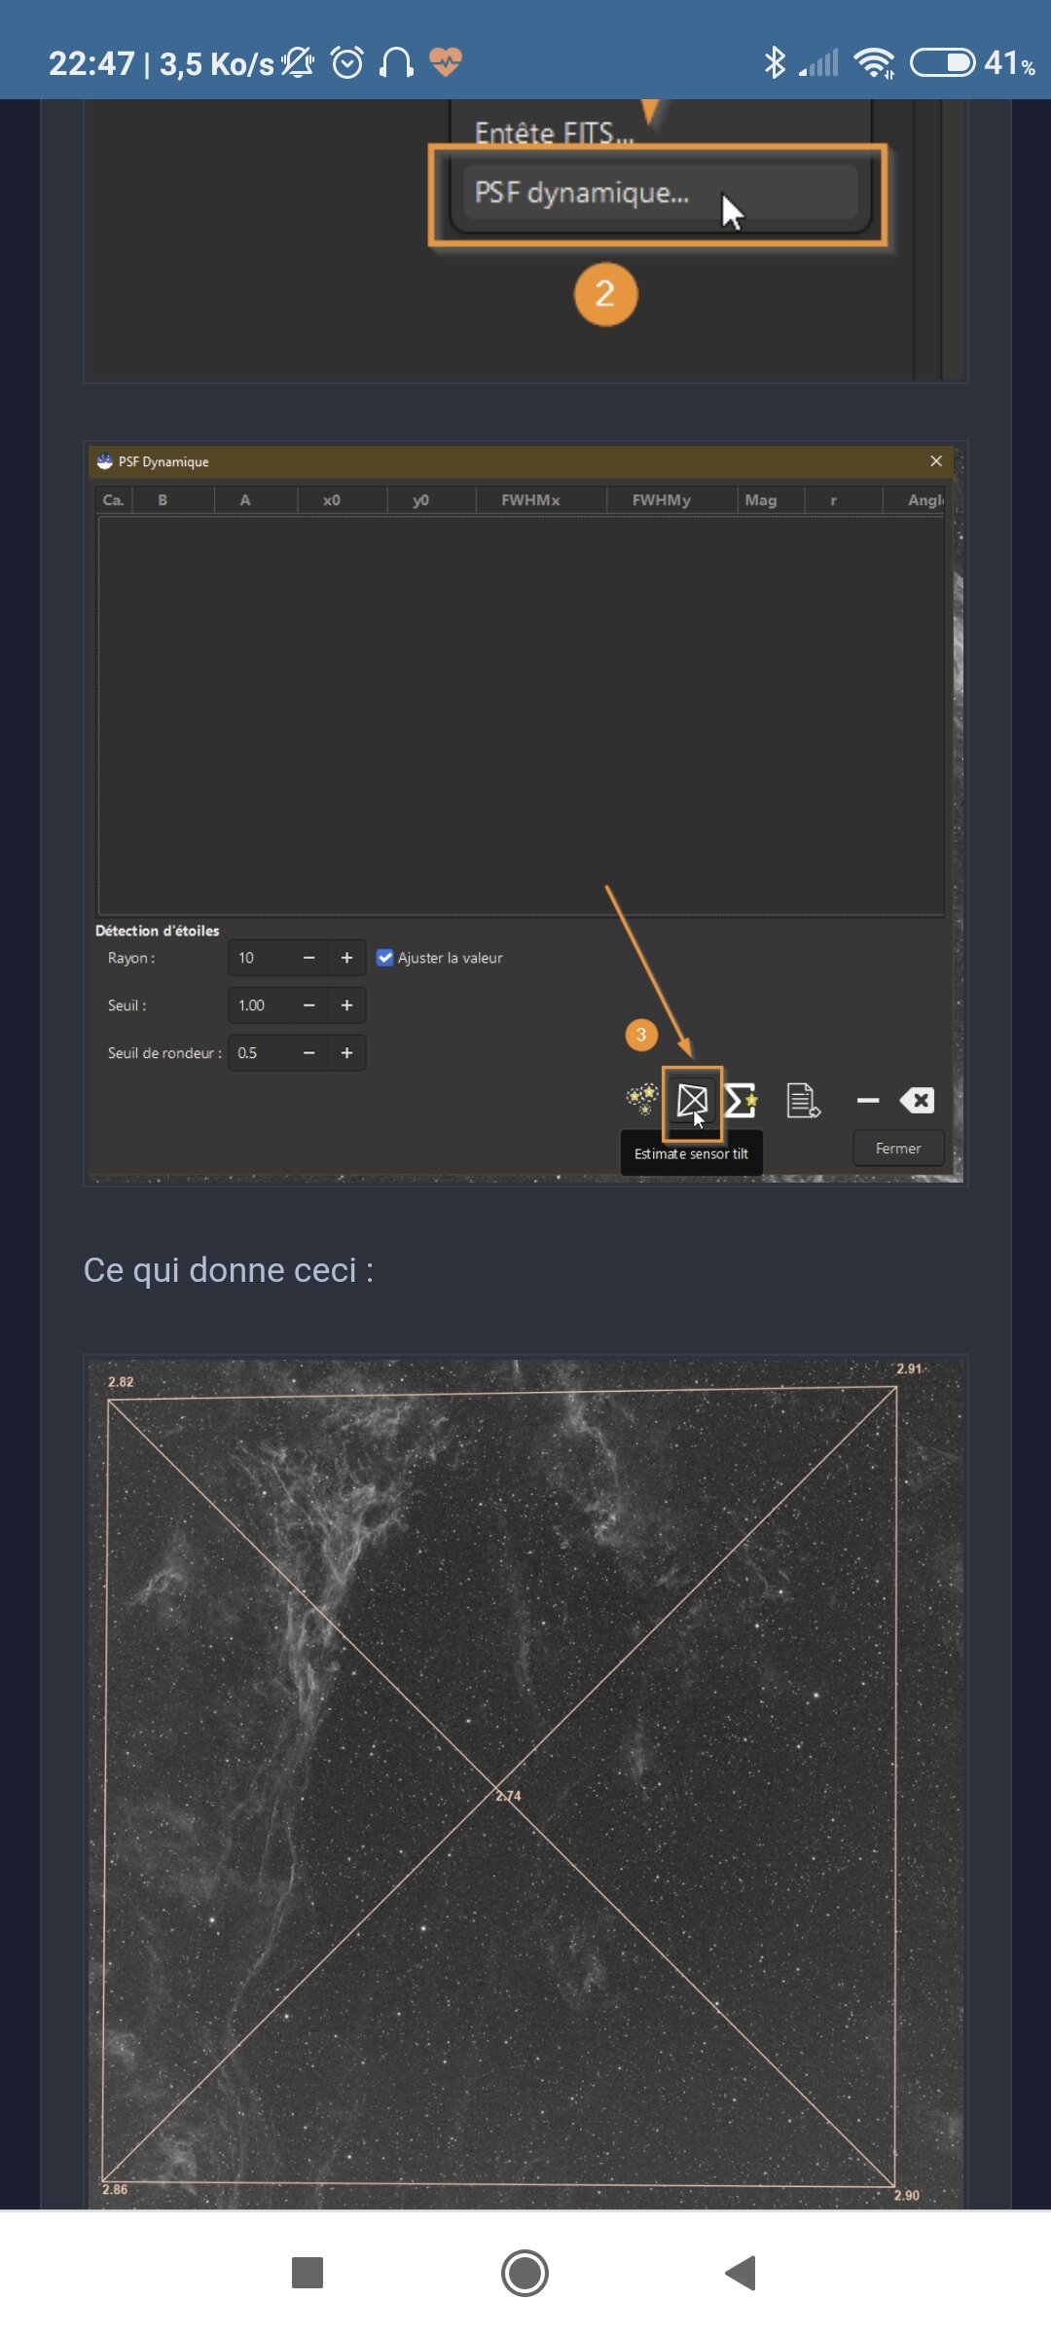The image size is (1051, 2336).
Task: Tap the Android home circle button
Action: tap(525, 2274)
